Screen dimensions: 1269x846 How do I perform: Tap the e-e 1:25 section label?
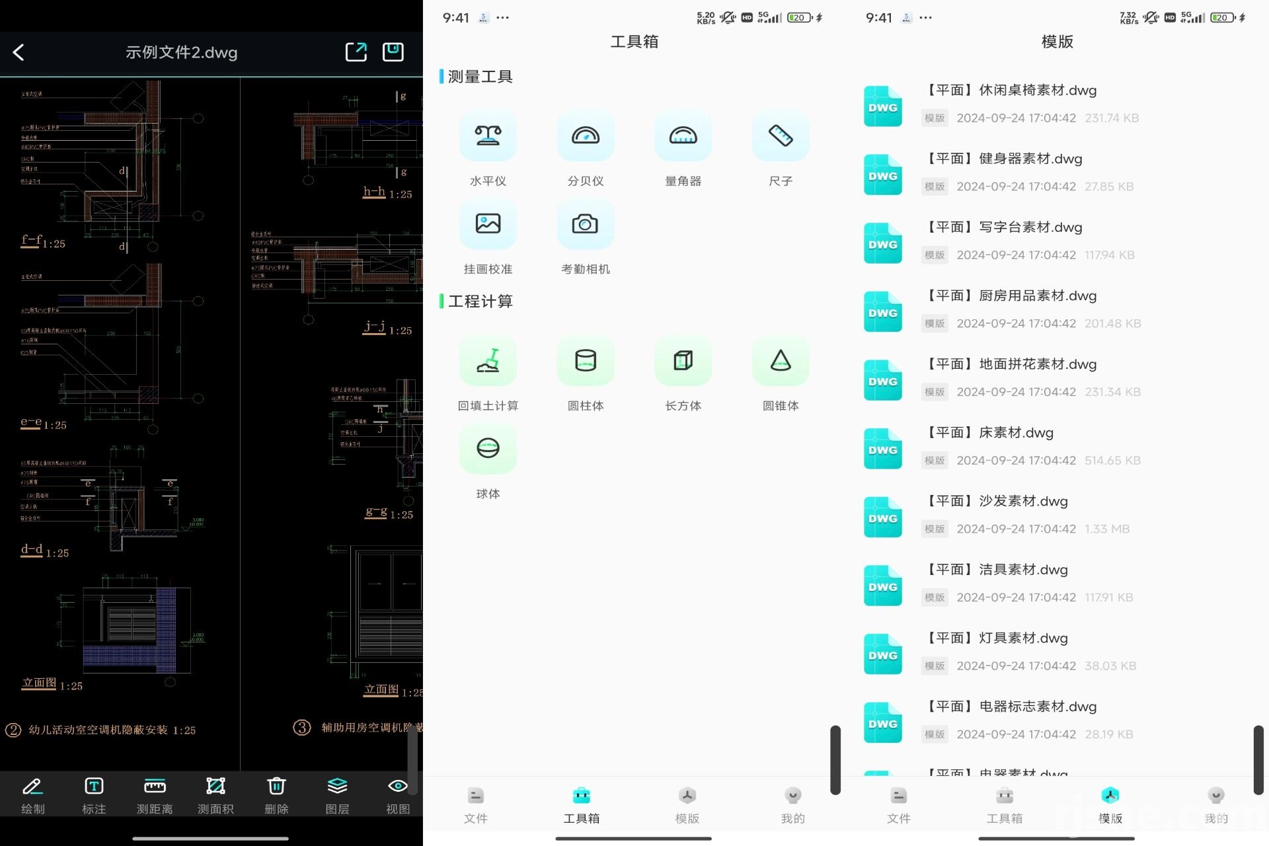(44, 424)
